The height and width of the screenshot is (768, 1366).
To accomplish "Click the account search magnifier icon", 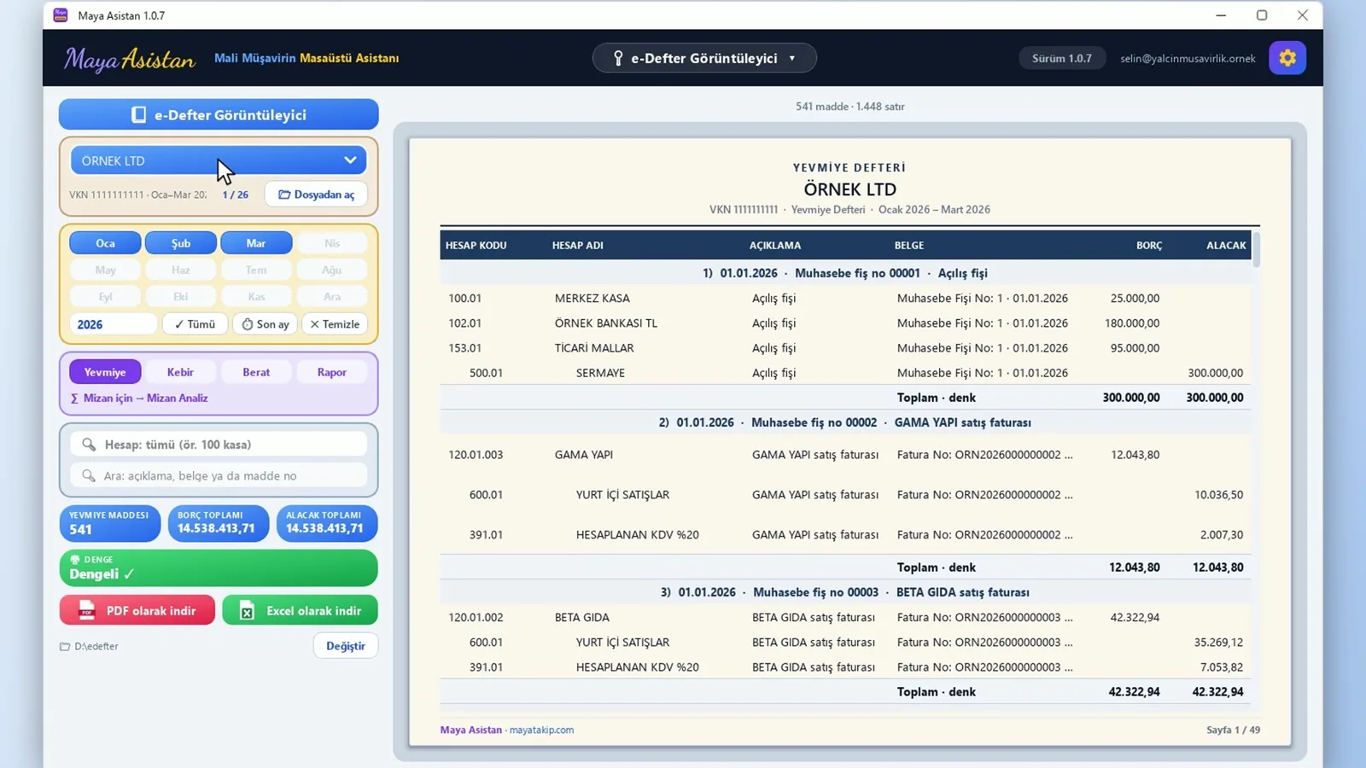I will (x=89, y=445).
